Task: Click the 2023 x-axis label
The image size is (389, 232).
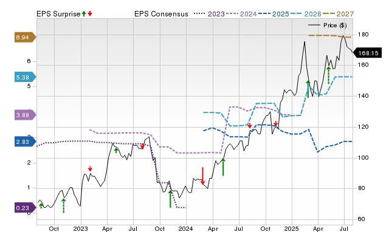Action: click(x=81, y=228)
